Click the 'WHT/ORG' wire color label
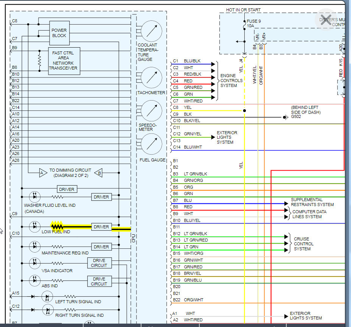The height and width of the screenshot is (327, 351). (x=193, y=253)
